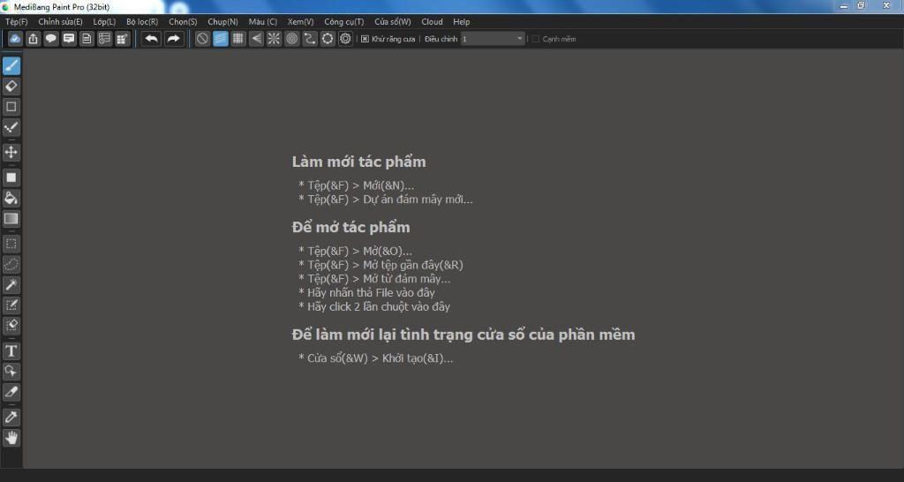
Task: Uncheck the Khử răng cưa checkbox
Action: (x=365, y=39)
